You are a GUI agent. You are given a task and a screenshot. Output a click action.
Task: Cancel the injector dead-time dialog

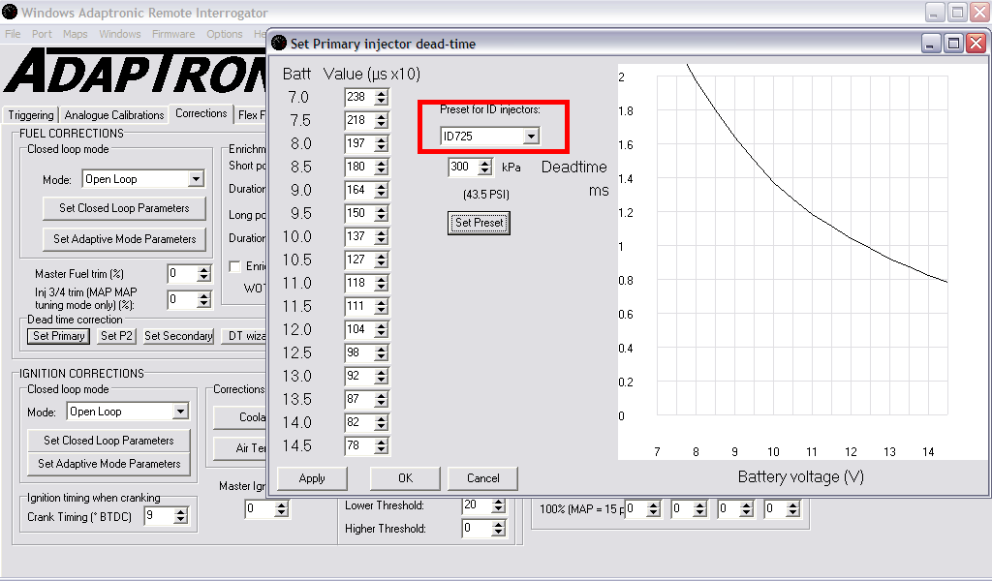[x=482, y=477]
